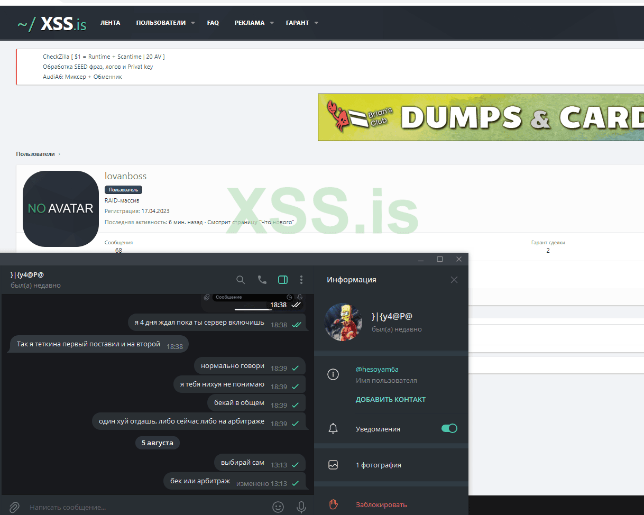Click the @hesoyam6a username

tap(377, 370)
